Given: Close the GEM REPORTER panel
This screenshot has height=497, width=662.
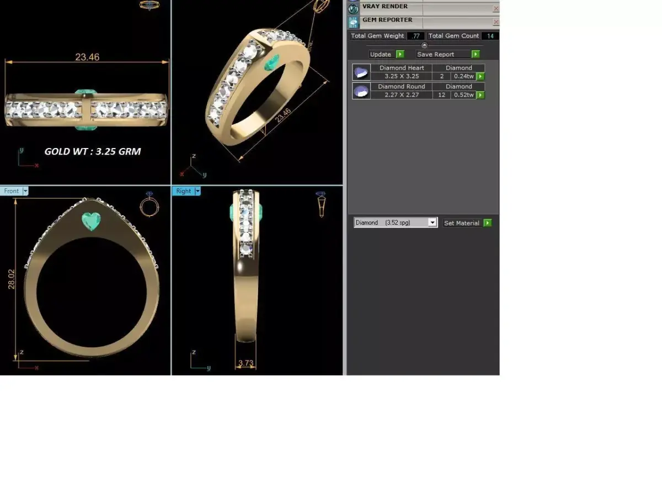Looking at the screenshot, I should tap(495, 22).
